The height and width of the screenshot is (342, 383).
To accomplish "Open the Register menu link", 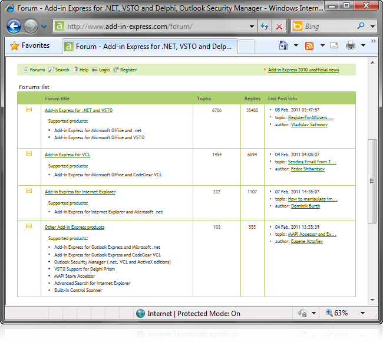I will (x=128, y=70).
